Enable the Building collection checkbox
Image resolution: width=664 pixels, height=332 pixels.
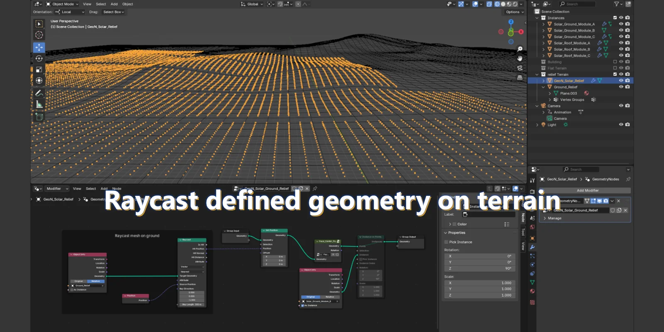coord(615,62)
